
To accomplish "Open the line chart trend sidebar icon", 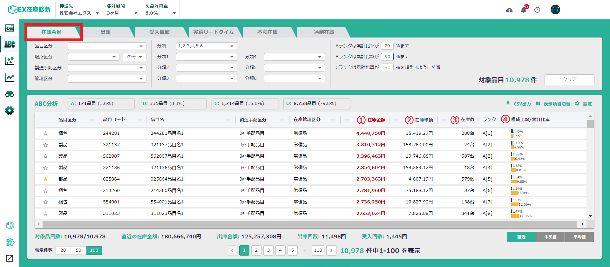I will pyautogui.click(x=10, y=78).
